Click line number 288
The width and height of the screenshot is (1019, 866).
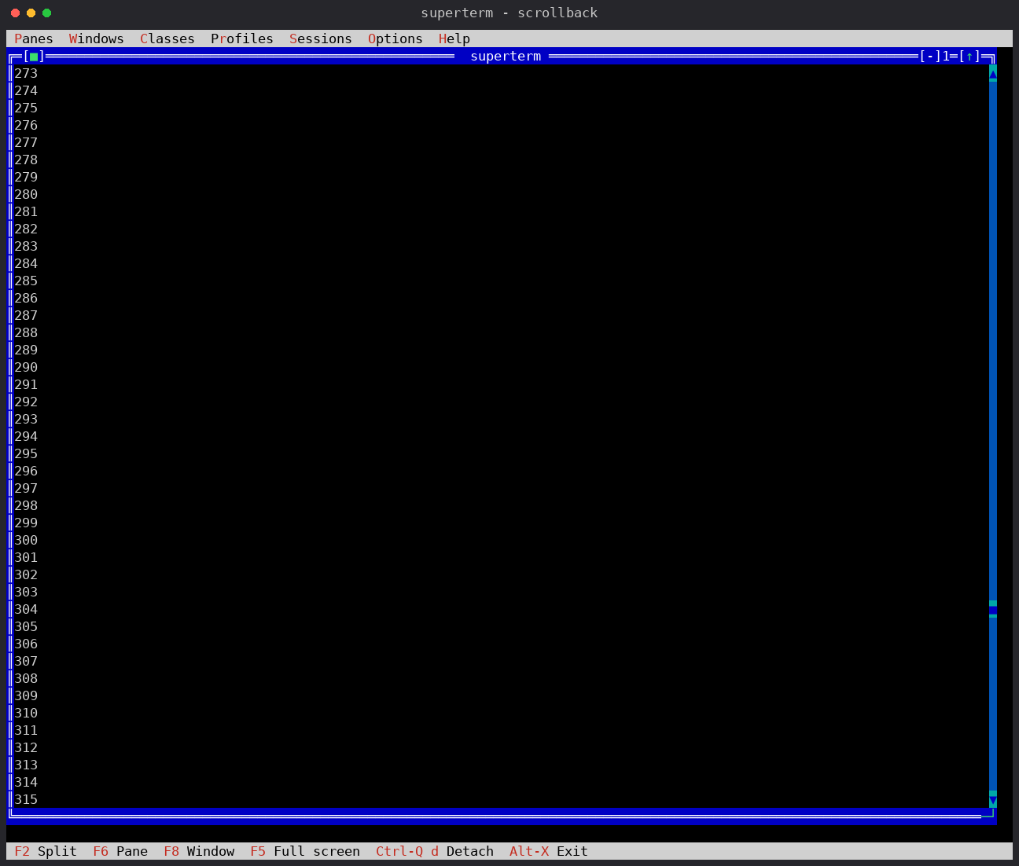pos(26,332)
